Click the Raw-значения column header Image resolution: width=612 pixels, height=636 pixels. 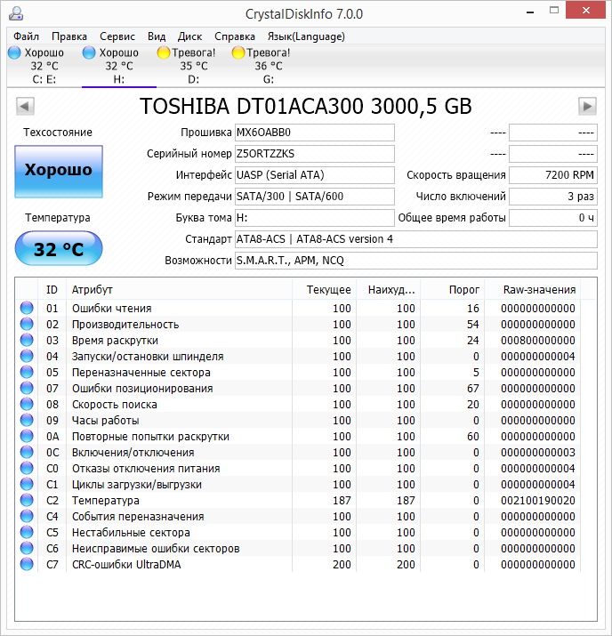533,290
